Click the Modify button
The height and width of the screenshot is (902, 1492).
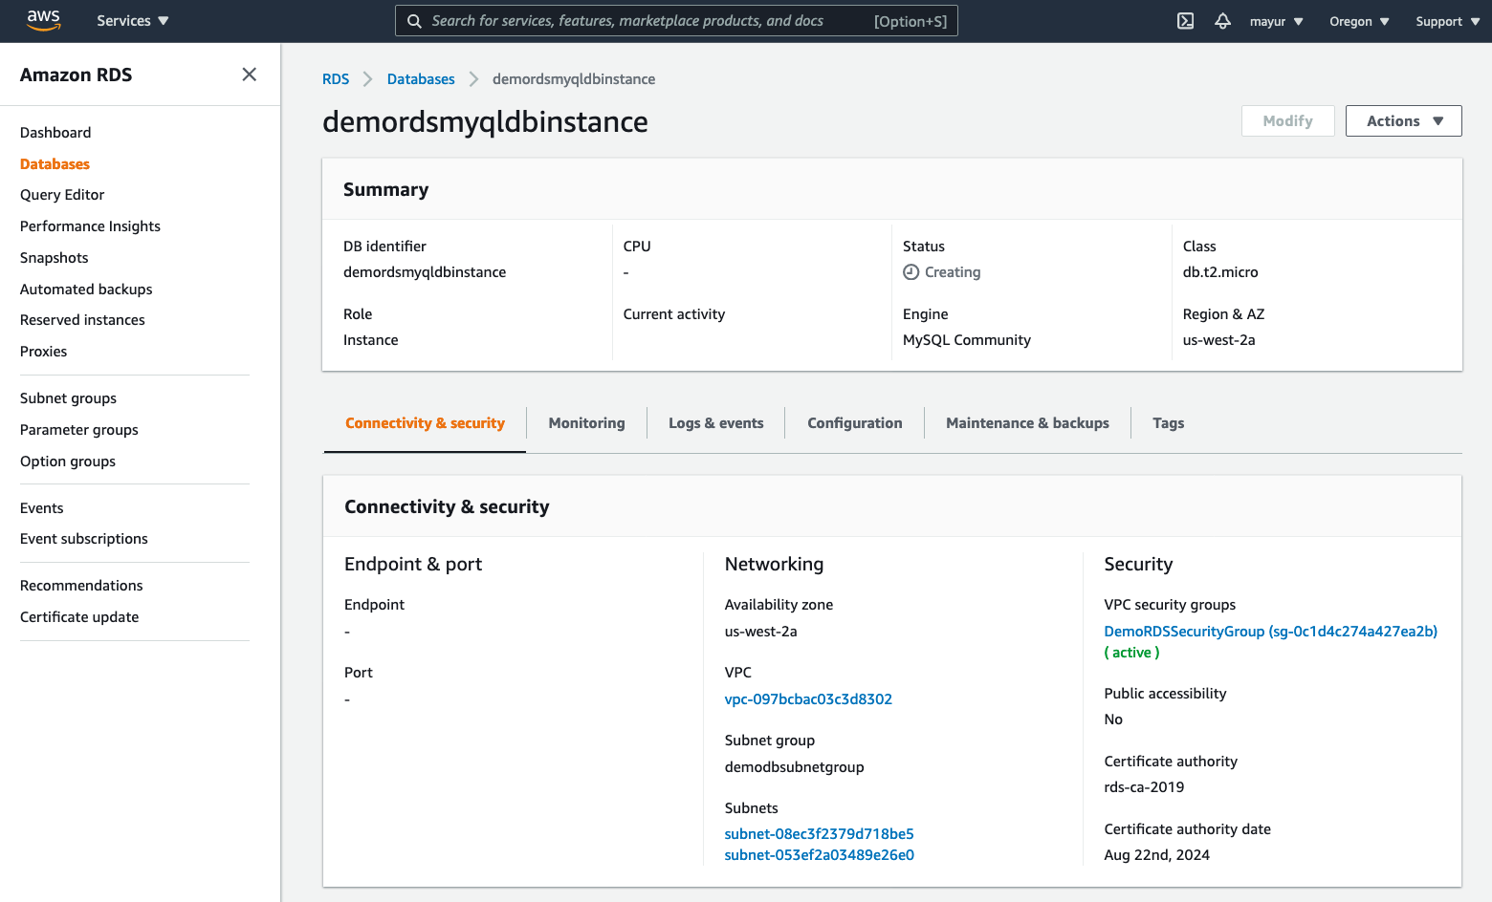[x=1287, y=121]
